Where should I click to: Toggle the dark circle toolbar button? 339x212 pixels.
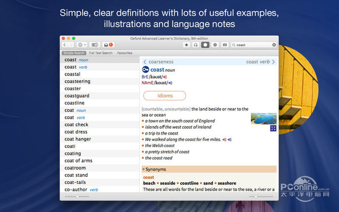pos(205,45)
